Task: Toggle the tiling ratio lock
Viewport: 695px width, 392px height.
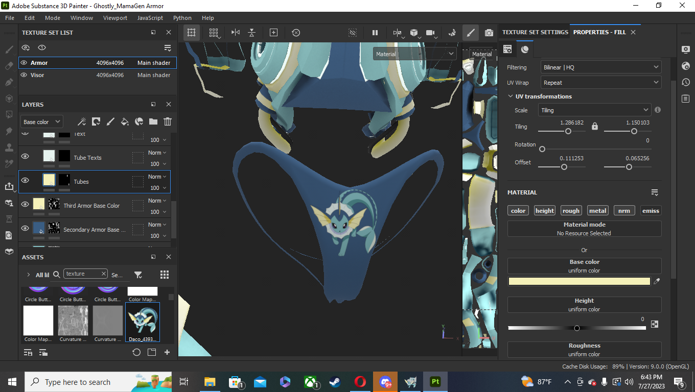Action: click(x=594, y=126)
